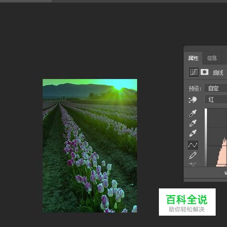Click the properties panel top title bar
Viewport: 227px width, 227px height.
[205, 49]
